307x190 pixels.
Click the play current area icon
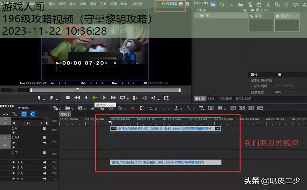point(153,98)
